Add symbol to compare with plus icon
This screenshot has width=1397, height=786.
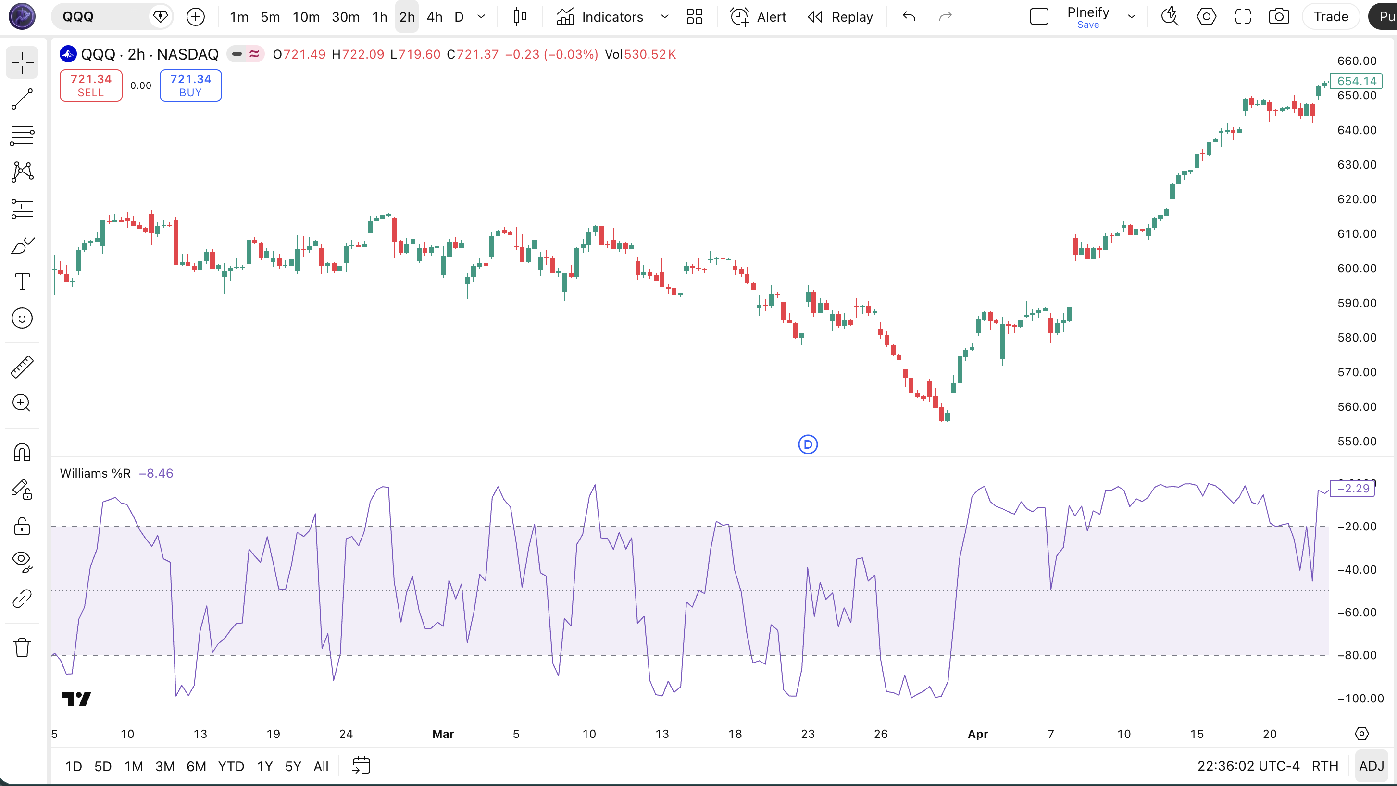click(x=196, y=16)
